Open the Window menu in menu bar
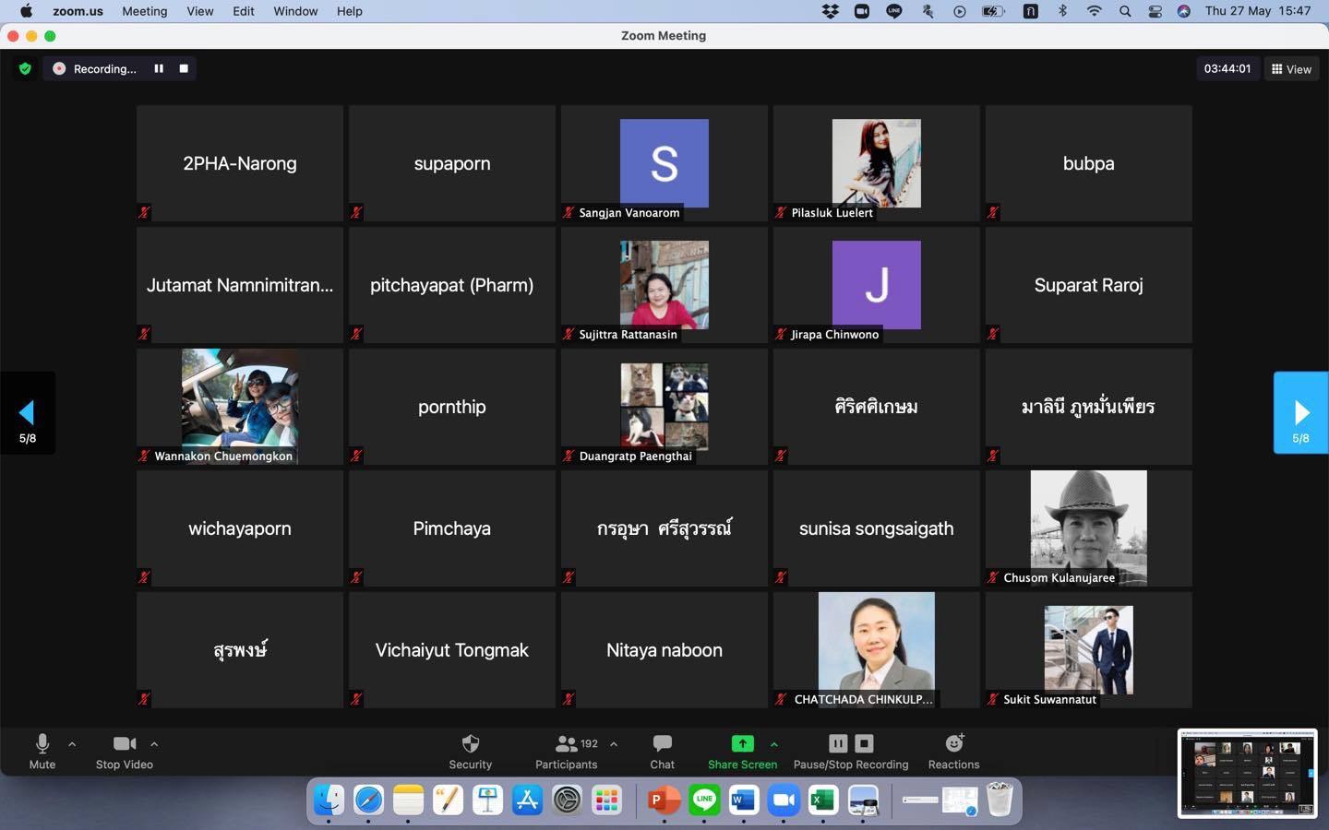 [x=295, y=11]
